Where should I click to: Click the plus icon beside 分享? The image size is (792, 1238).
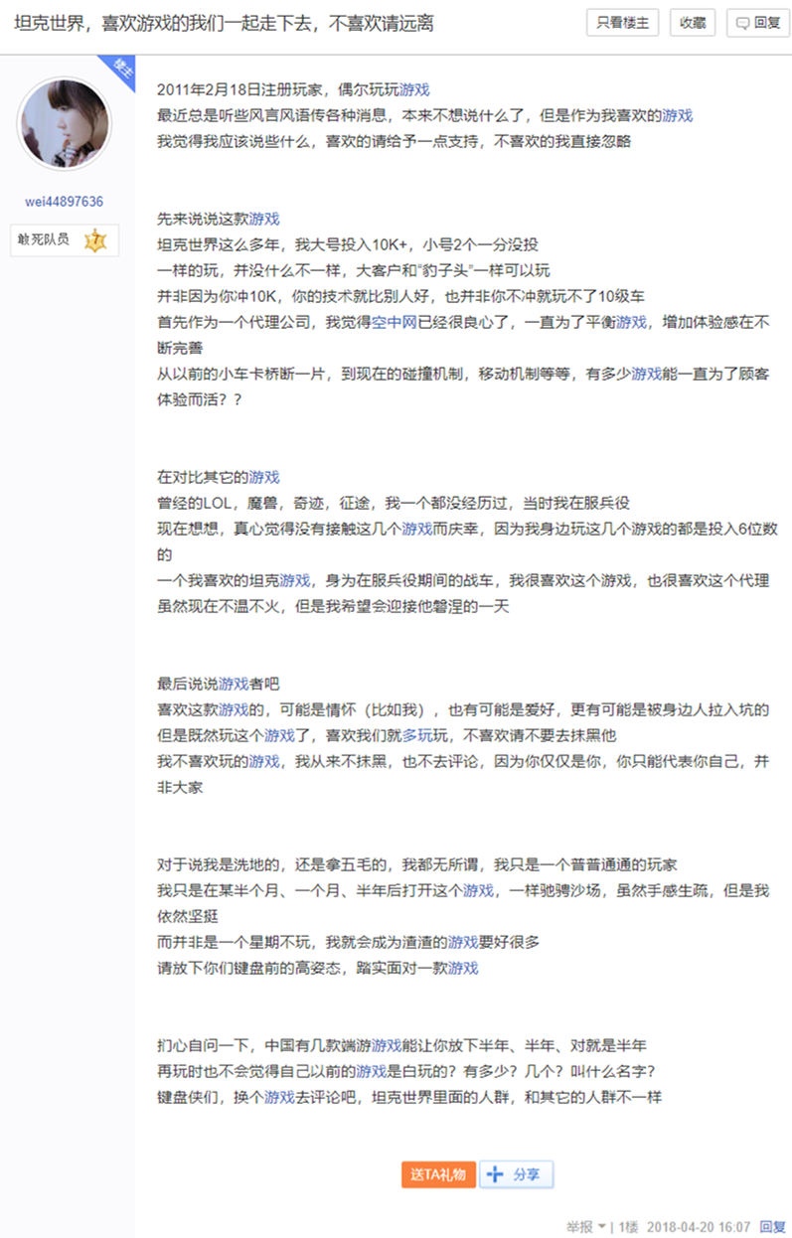496,1174
